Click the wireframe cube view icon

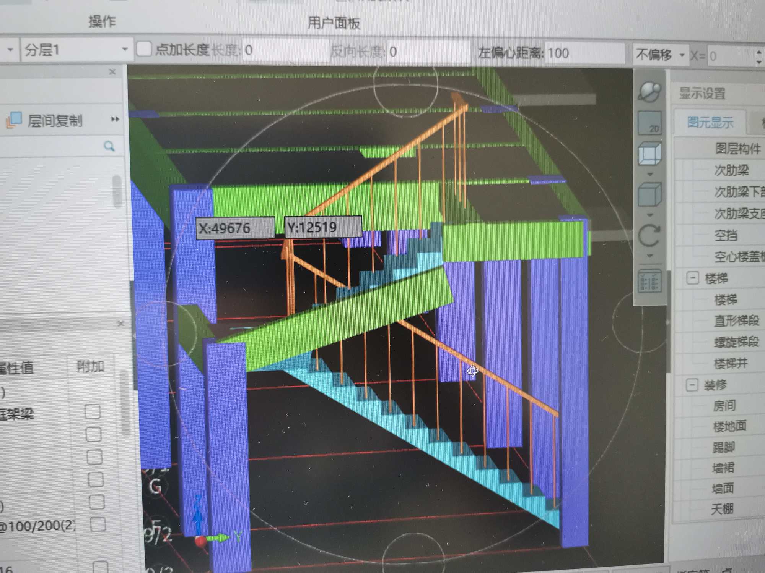pos(650,154)
